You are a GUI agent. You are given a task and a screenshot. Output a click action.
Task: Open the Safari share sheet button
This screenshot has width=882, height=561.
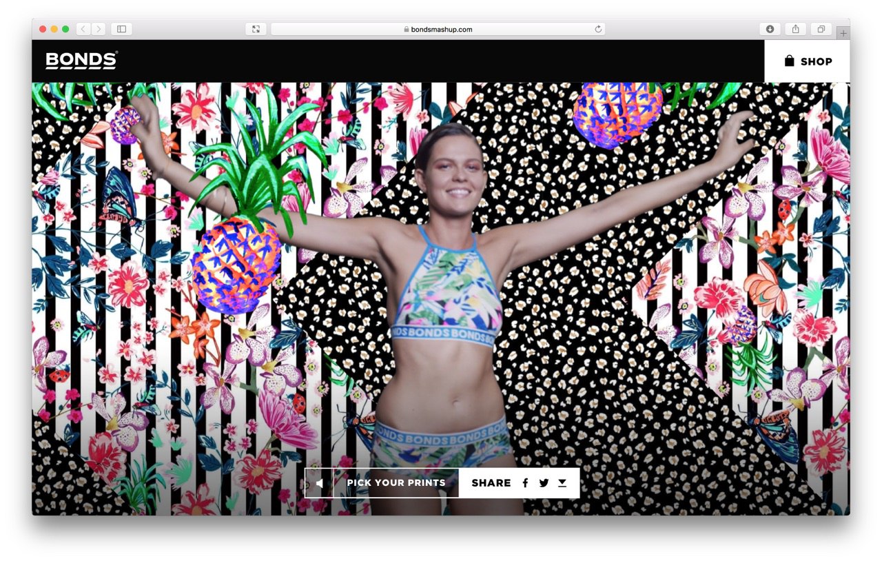pos(795,29)
